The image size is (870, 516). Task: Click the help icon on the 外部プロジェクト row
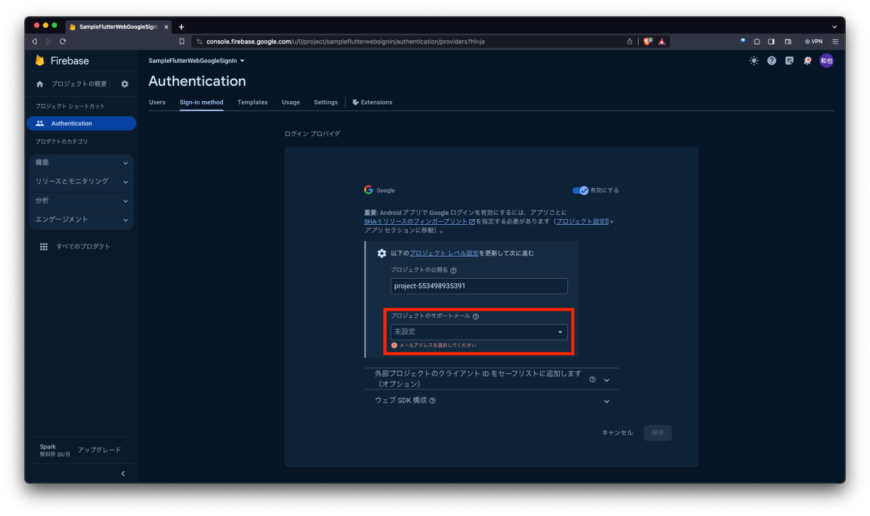592,379
